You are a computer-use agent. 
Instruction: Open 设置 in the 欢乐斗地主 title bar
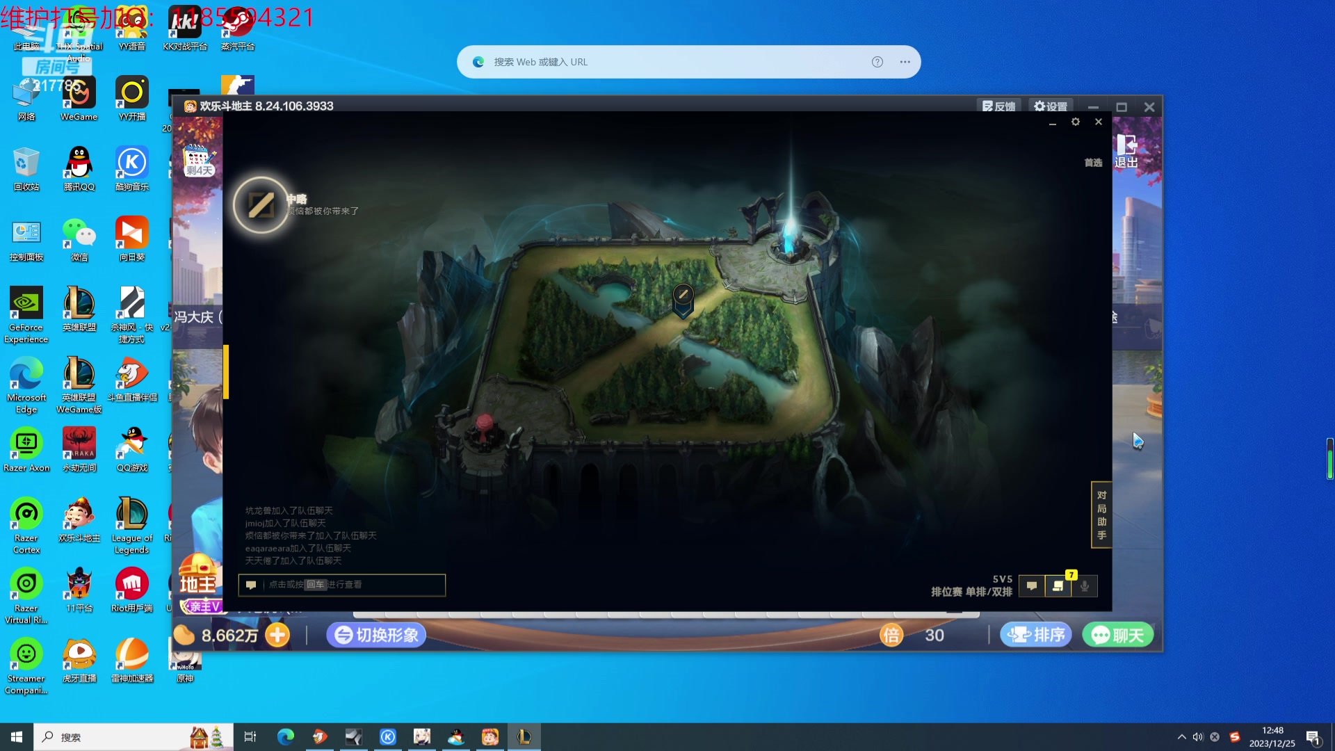(1051, 106)
